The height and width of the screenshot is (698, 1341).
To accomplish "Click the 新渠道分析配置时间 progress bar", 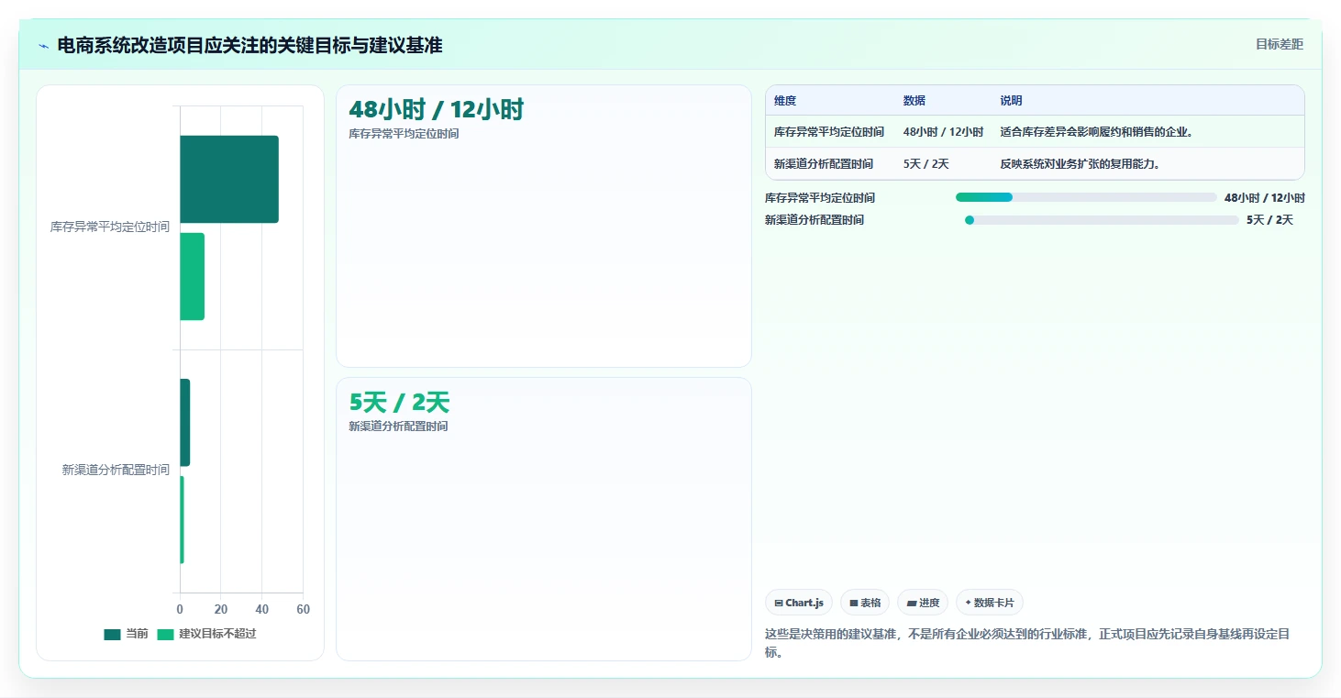I will (x=1102, y=220).
